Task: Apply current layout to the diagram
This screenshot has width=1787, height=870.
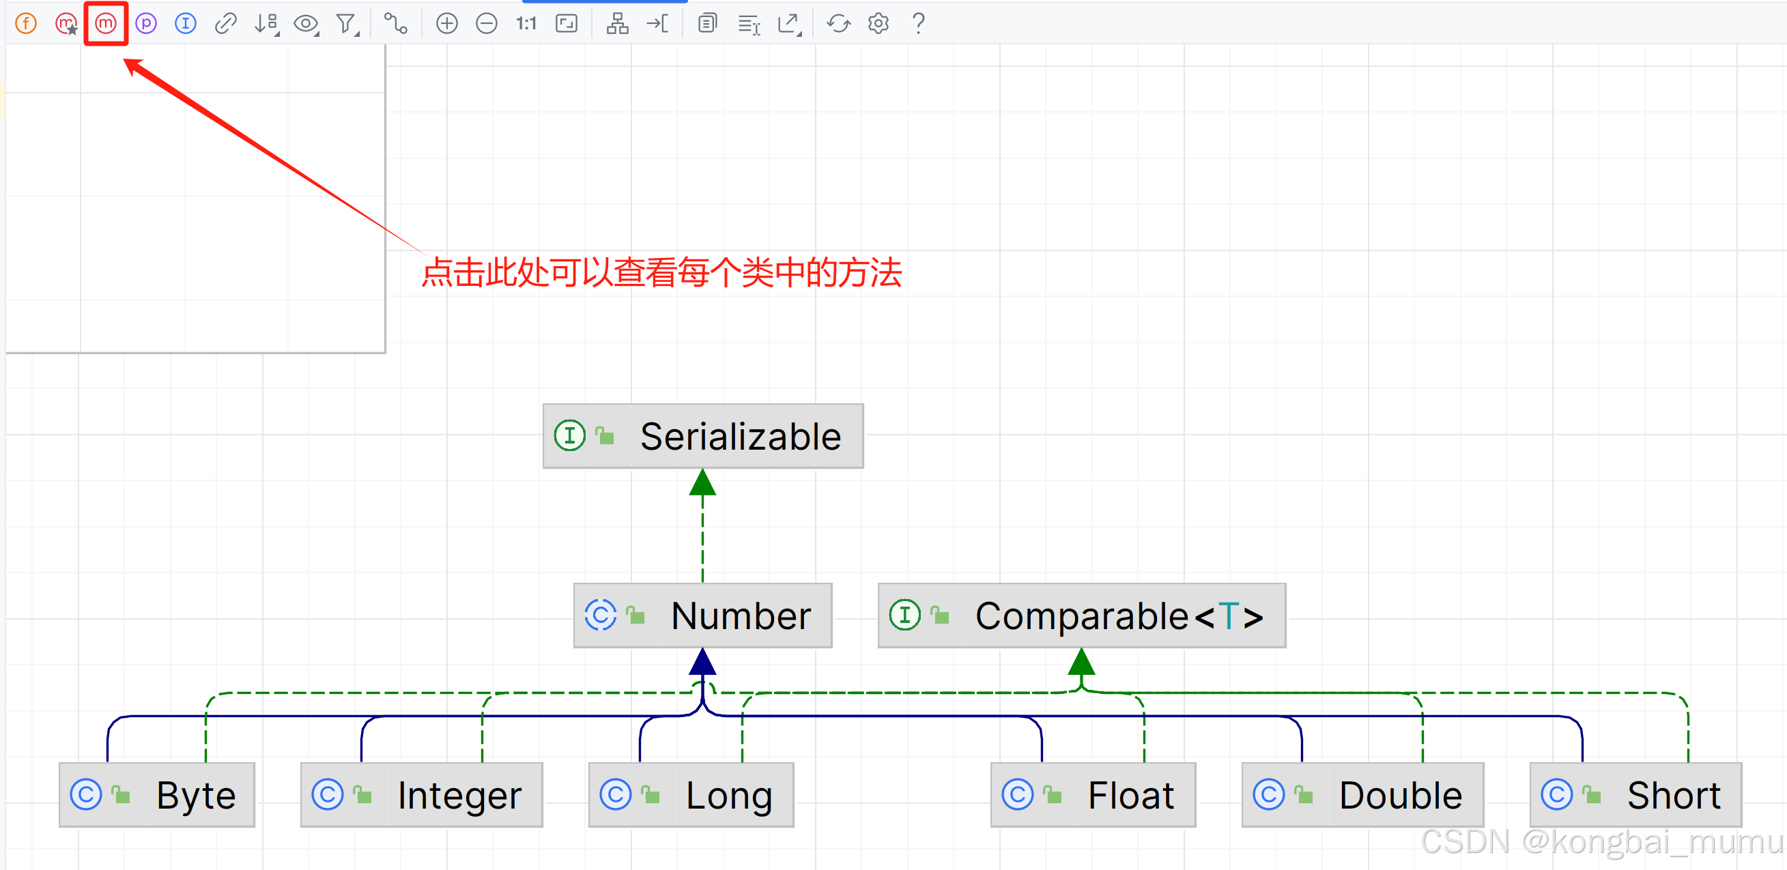Action: tap(616, 23)
